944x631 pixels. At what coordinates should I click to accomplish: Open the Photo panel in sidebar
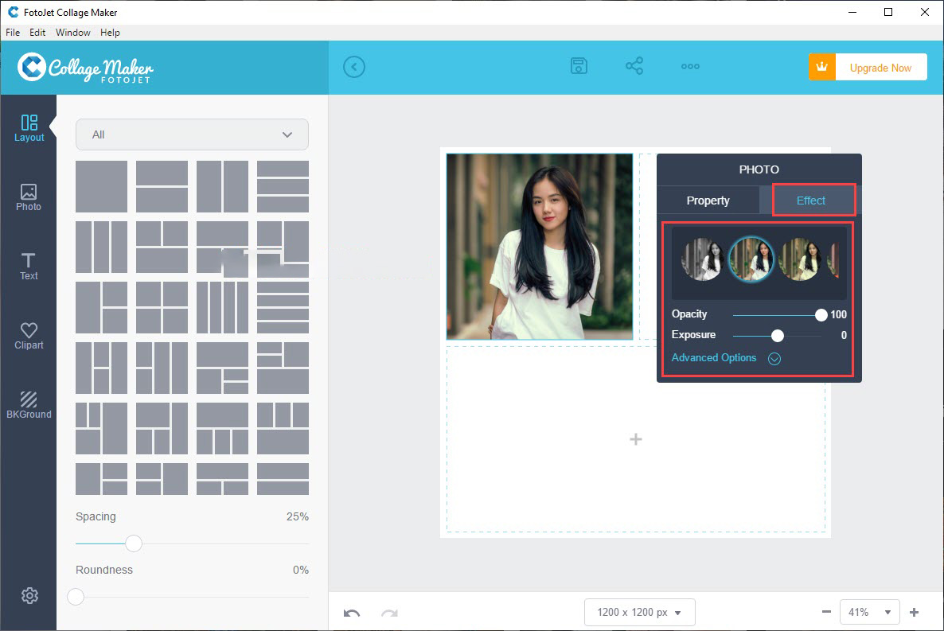(x=29, y=197)
